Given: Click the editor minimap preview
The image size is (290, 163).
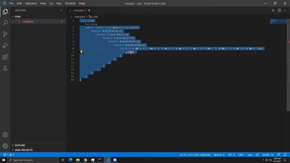Looking at the screenshot, I should (x=278, y=21).
